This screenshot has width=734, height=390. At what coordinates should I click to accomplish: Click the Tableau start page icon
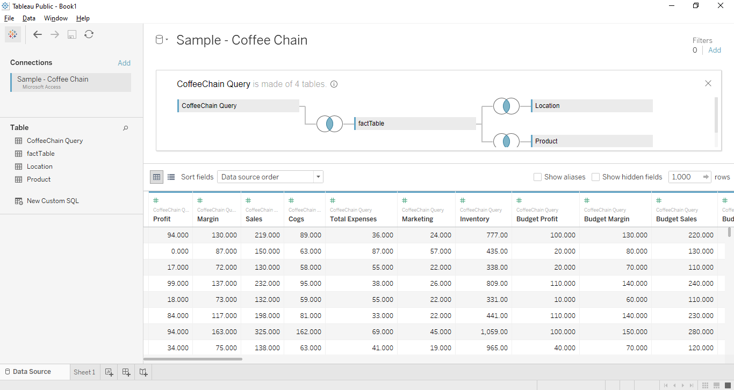pos(13,34)
